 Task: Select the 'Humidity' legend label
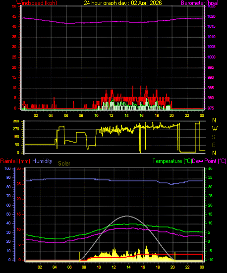click(x=42, y=161)
